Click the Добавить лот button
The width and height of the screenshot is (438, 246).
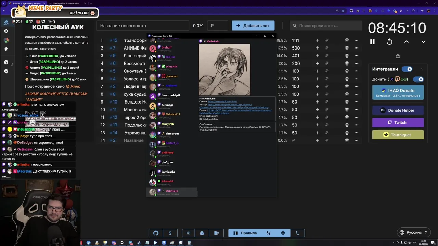pyautogui.click(x=253, y=26)
